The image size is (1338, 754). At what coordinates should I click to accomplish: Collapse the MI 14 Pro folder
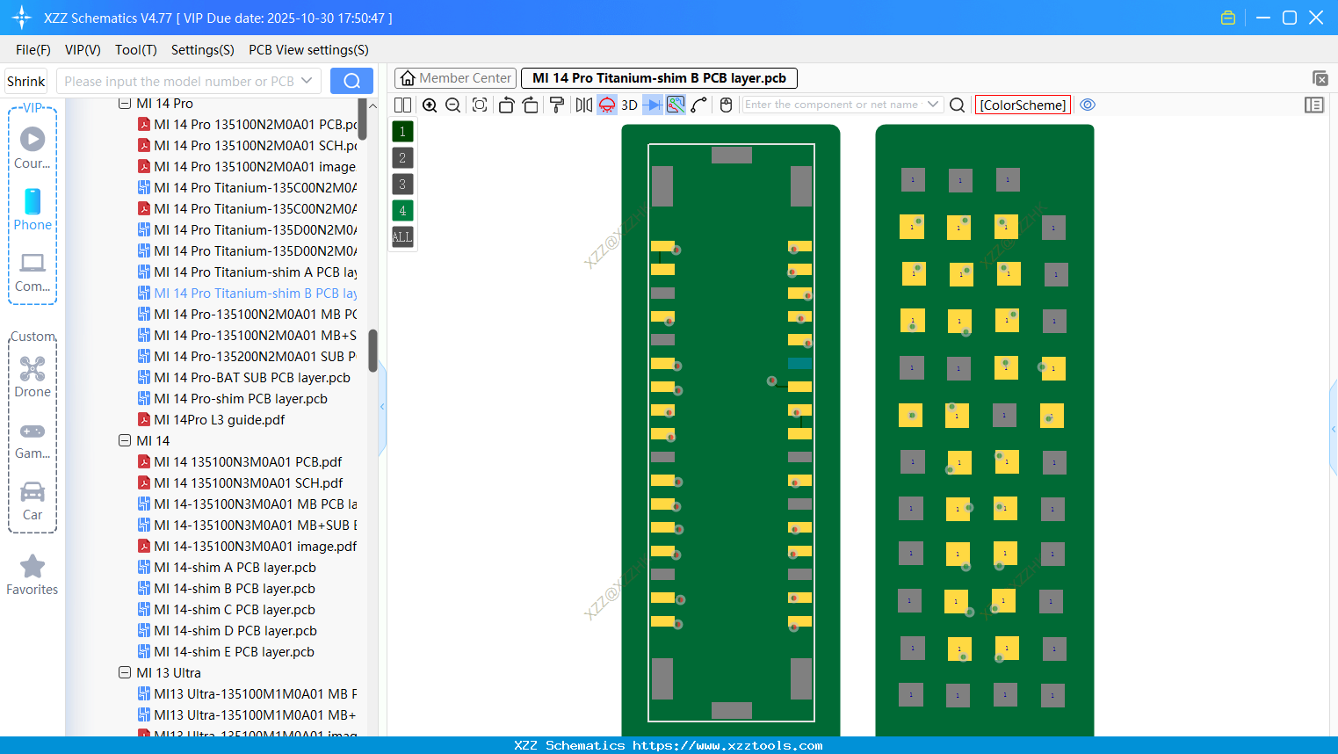coord(125,103)
